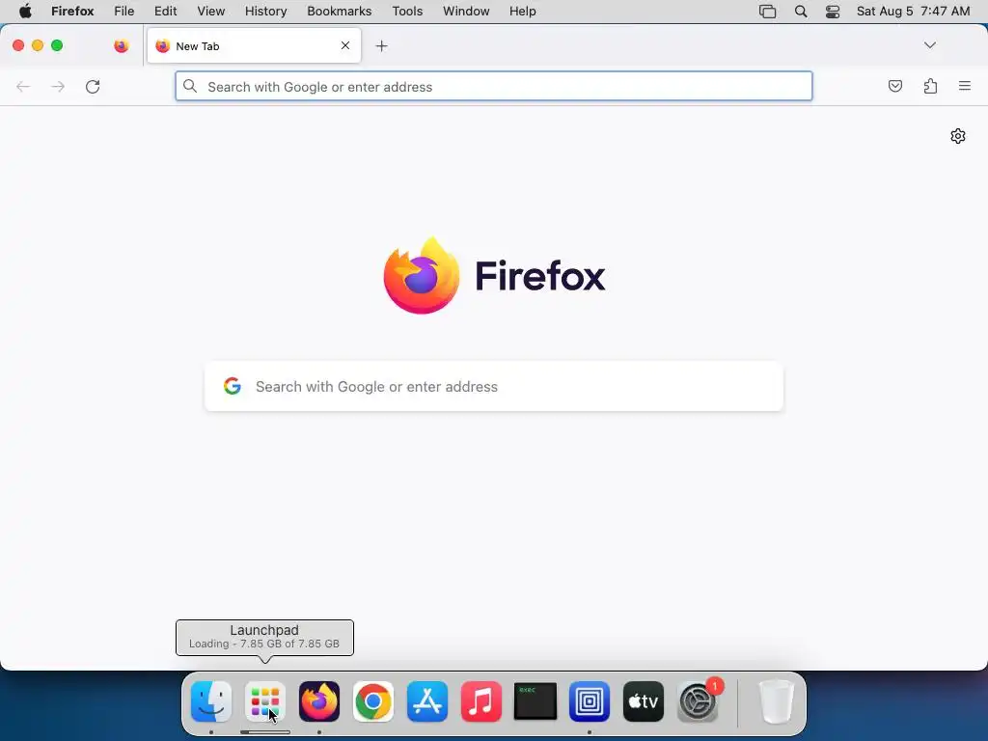Open the exec terminal icon in Dock

click(535, 701)
